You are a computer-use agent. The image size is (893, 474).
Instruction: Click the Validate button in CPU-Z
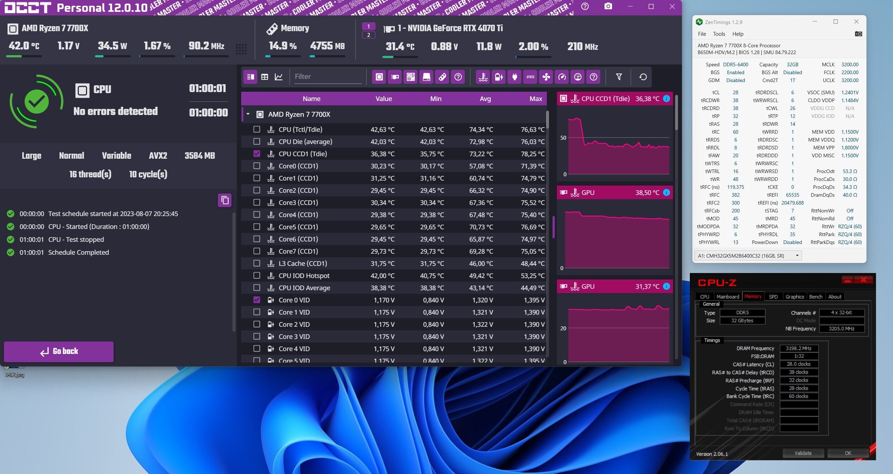[x=803, y=453]
